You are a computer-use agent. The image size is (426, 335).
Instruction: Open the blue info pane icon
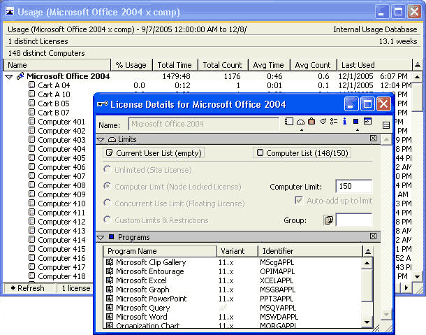(x=344, y=122)
